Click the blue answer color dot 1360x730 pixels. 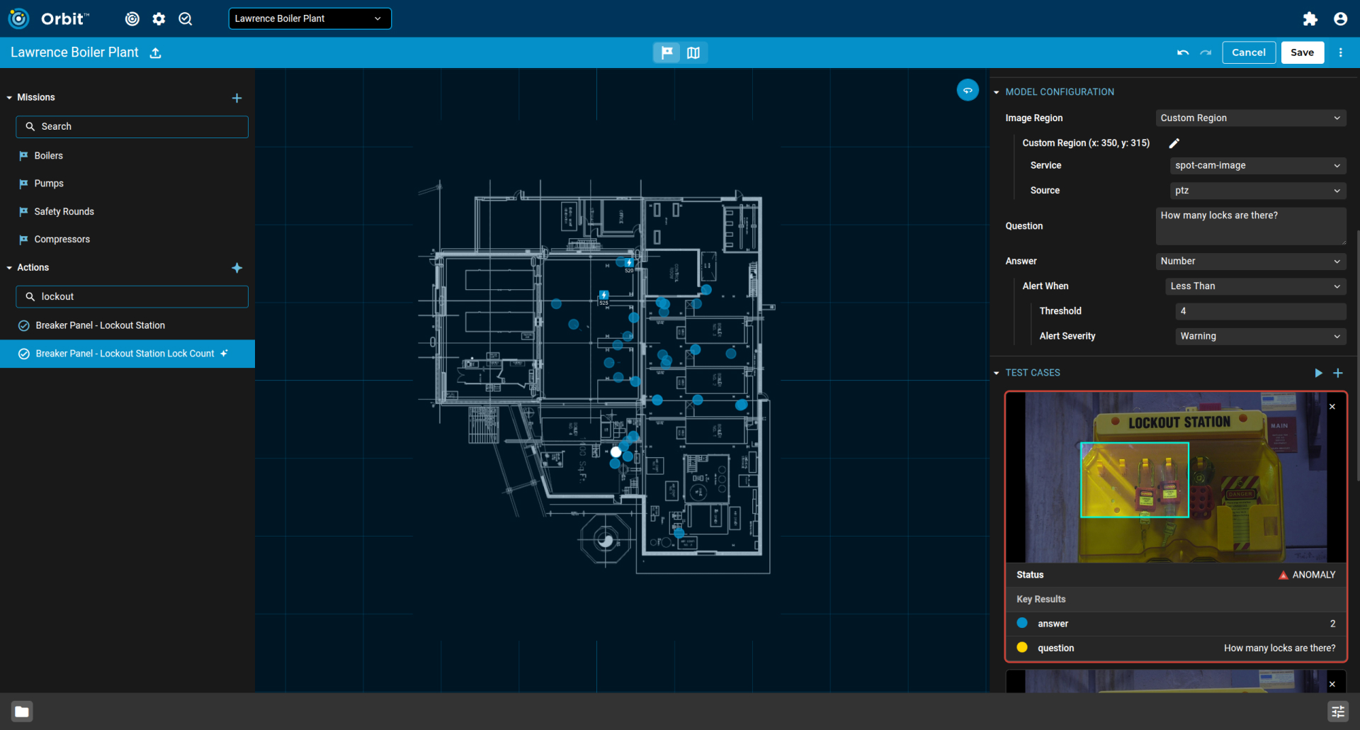1022,623
